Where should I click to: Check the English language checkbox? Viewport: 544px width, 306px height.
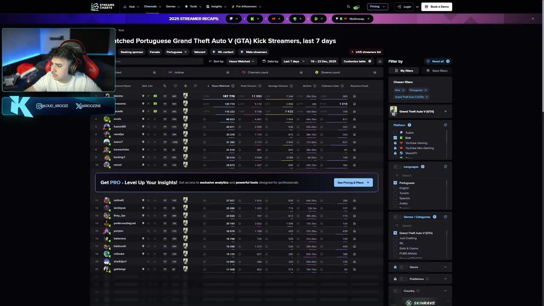(x=395, y=188)
